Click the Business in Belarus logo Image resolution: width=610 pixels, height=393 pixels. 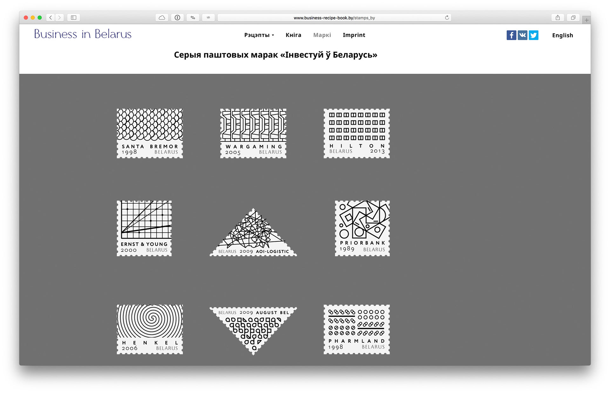[83, 34]
